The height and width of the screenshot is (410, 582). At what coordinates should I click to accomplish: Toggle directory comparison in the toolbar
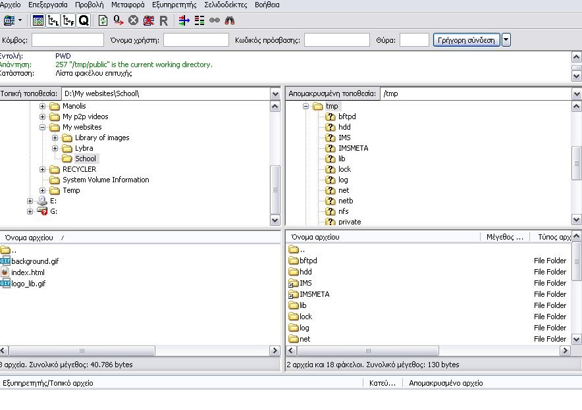[x=199, y=20]
